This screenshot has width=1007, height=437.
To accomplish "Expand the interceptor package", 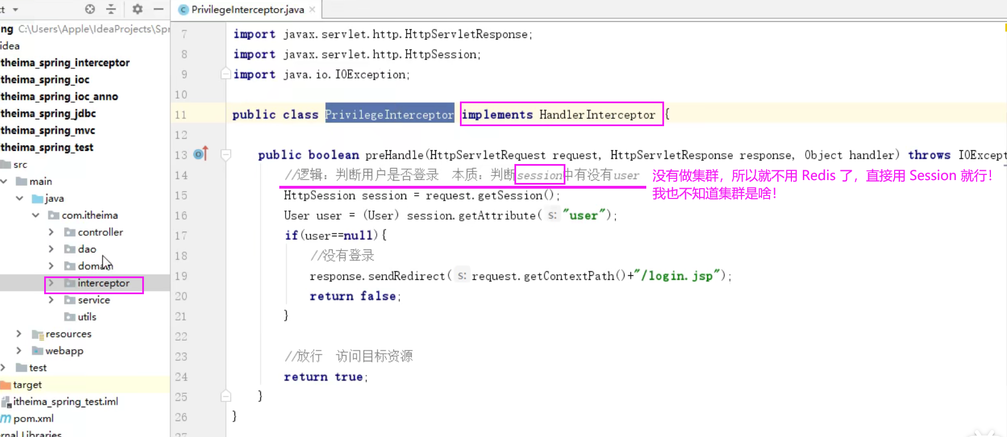I will point(51,283).
